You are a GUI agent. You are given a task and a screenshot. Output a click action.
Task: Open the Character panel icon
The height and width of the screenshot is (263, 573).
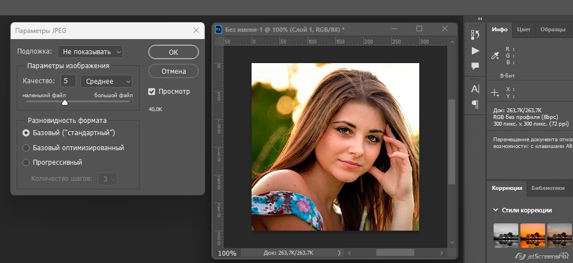point(475,89)
